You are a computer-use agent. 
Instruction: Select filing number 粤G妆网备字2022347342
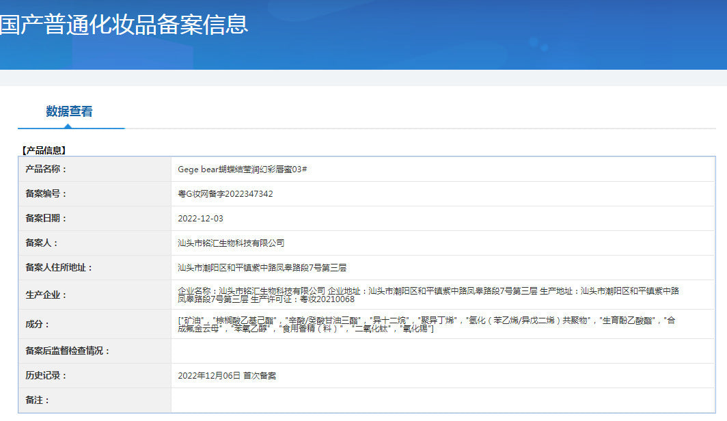point(225,193)
